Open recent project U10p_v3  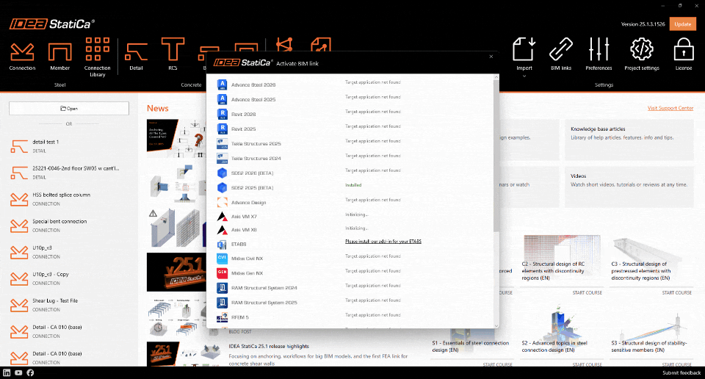tap(69, 252)
